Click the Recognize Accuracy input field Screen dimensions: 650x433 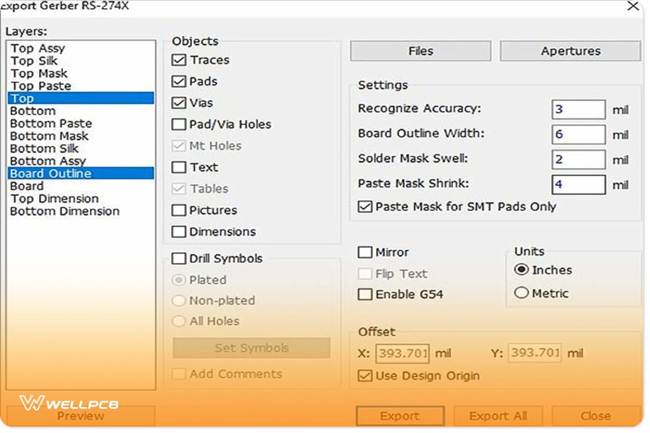pyautogui.click(x=577, y=109)
